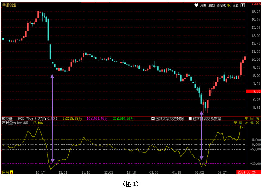Click heart icon in 成交量 volume panel header
Viewport: 262px width, 192px height.
click(x=246, y=118)
